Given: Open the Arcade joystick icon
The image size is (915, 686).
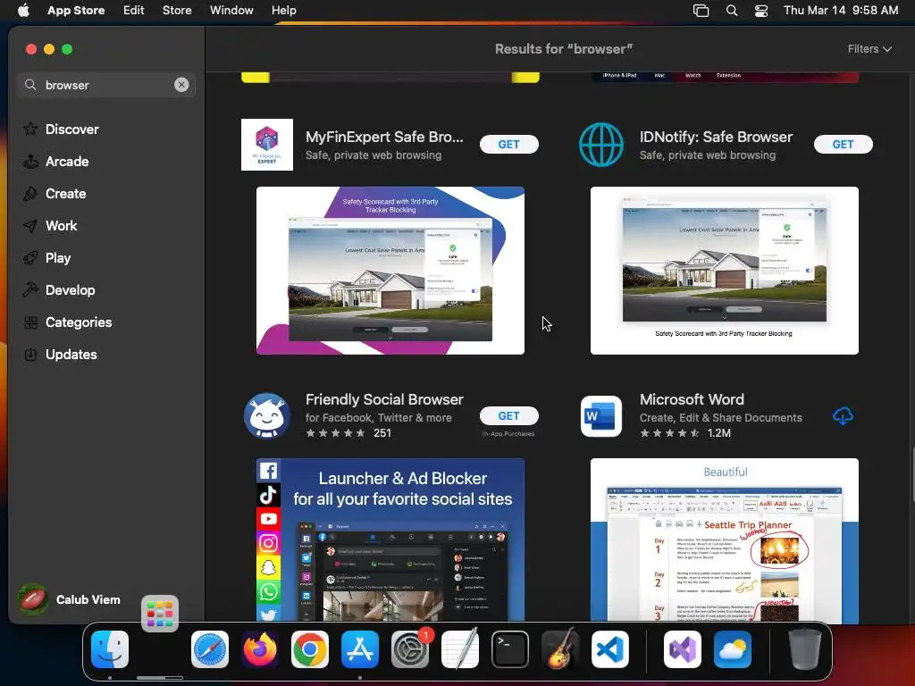Looking at the screenshot, I should point(30,162).
